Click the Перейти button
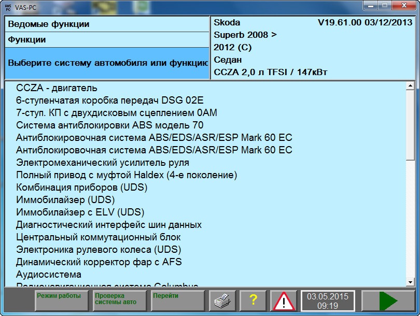 (177, 301)
